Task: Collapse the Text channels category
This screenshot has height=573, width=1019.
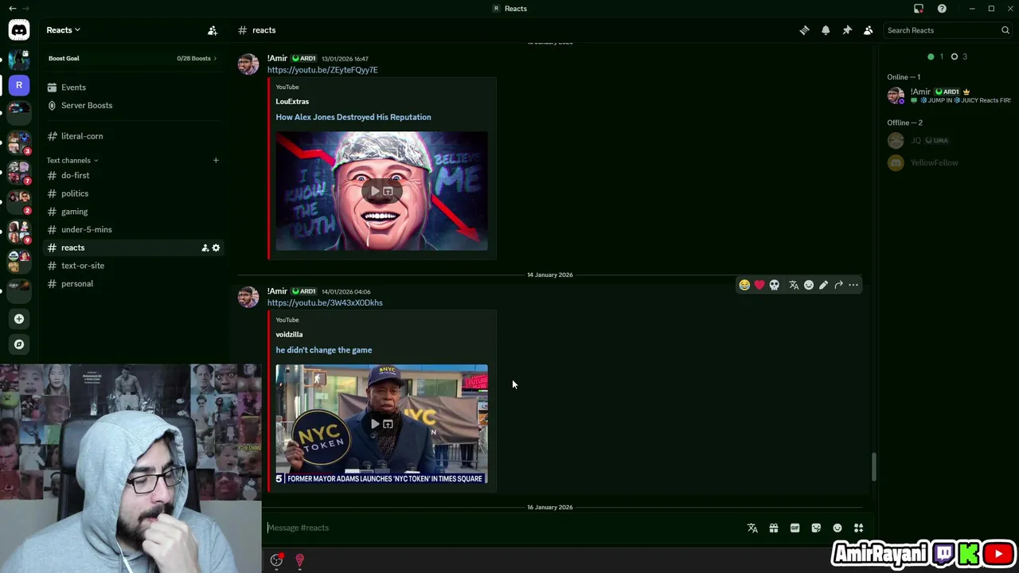Action: point(72,160)
